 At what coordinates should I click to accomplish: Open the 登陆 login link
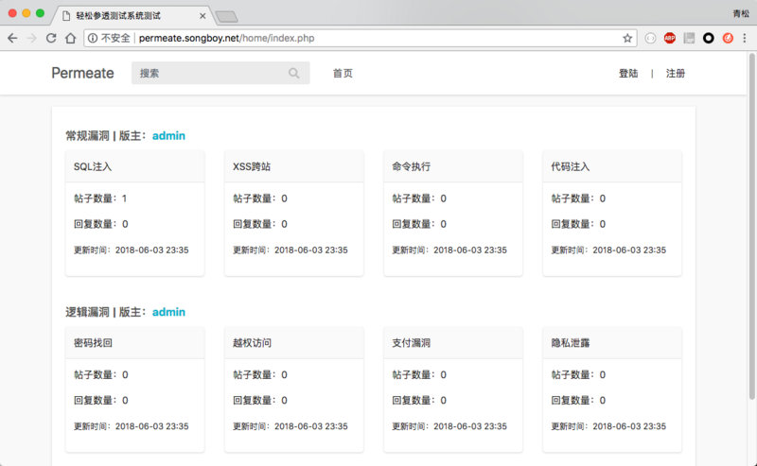point(628,74)
